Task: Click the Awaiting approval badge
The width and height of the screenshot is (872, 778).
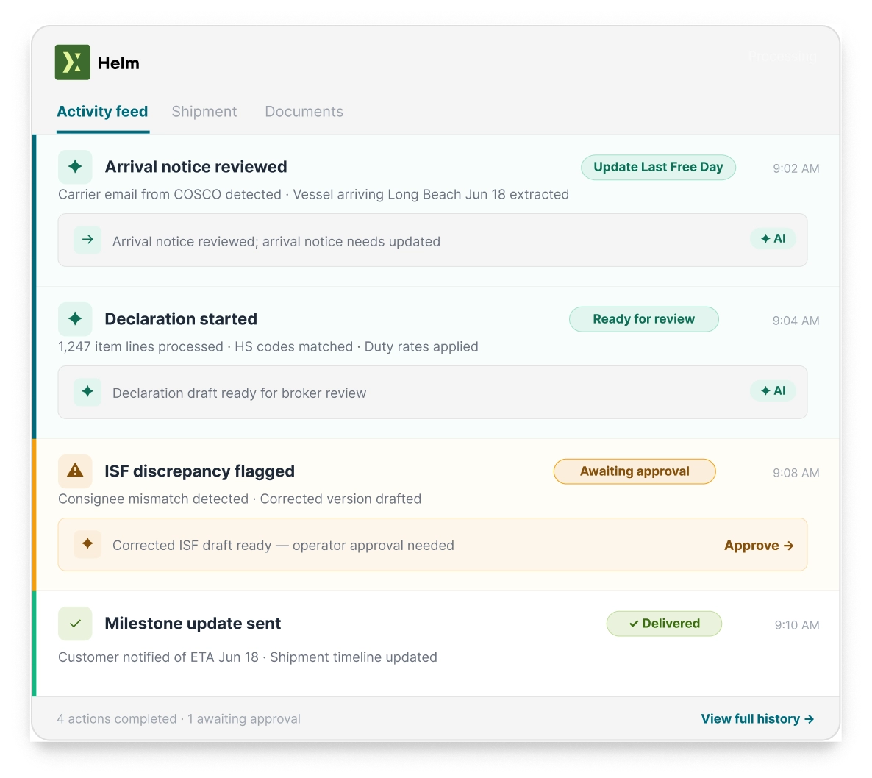Action: click(x=635, y=471)
